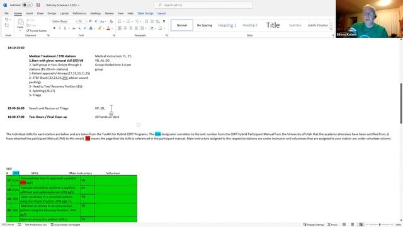The image size is (403, 227).
Task: Adjust the zoom slider handle
Action: pyautogui.click(x=380, y=224)
